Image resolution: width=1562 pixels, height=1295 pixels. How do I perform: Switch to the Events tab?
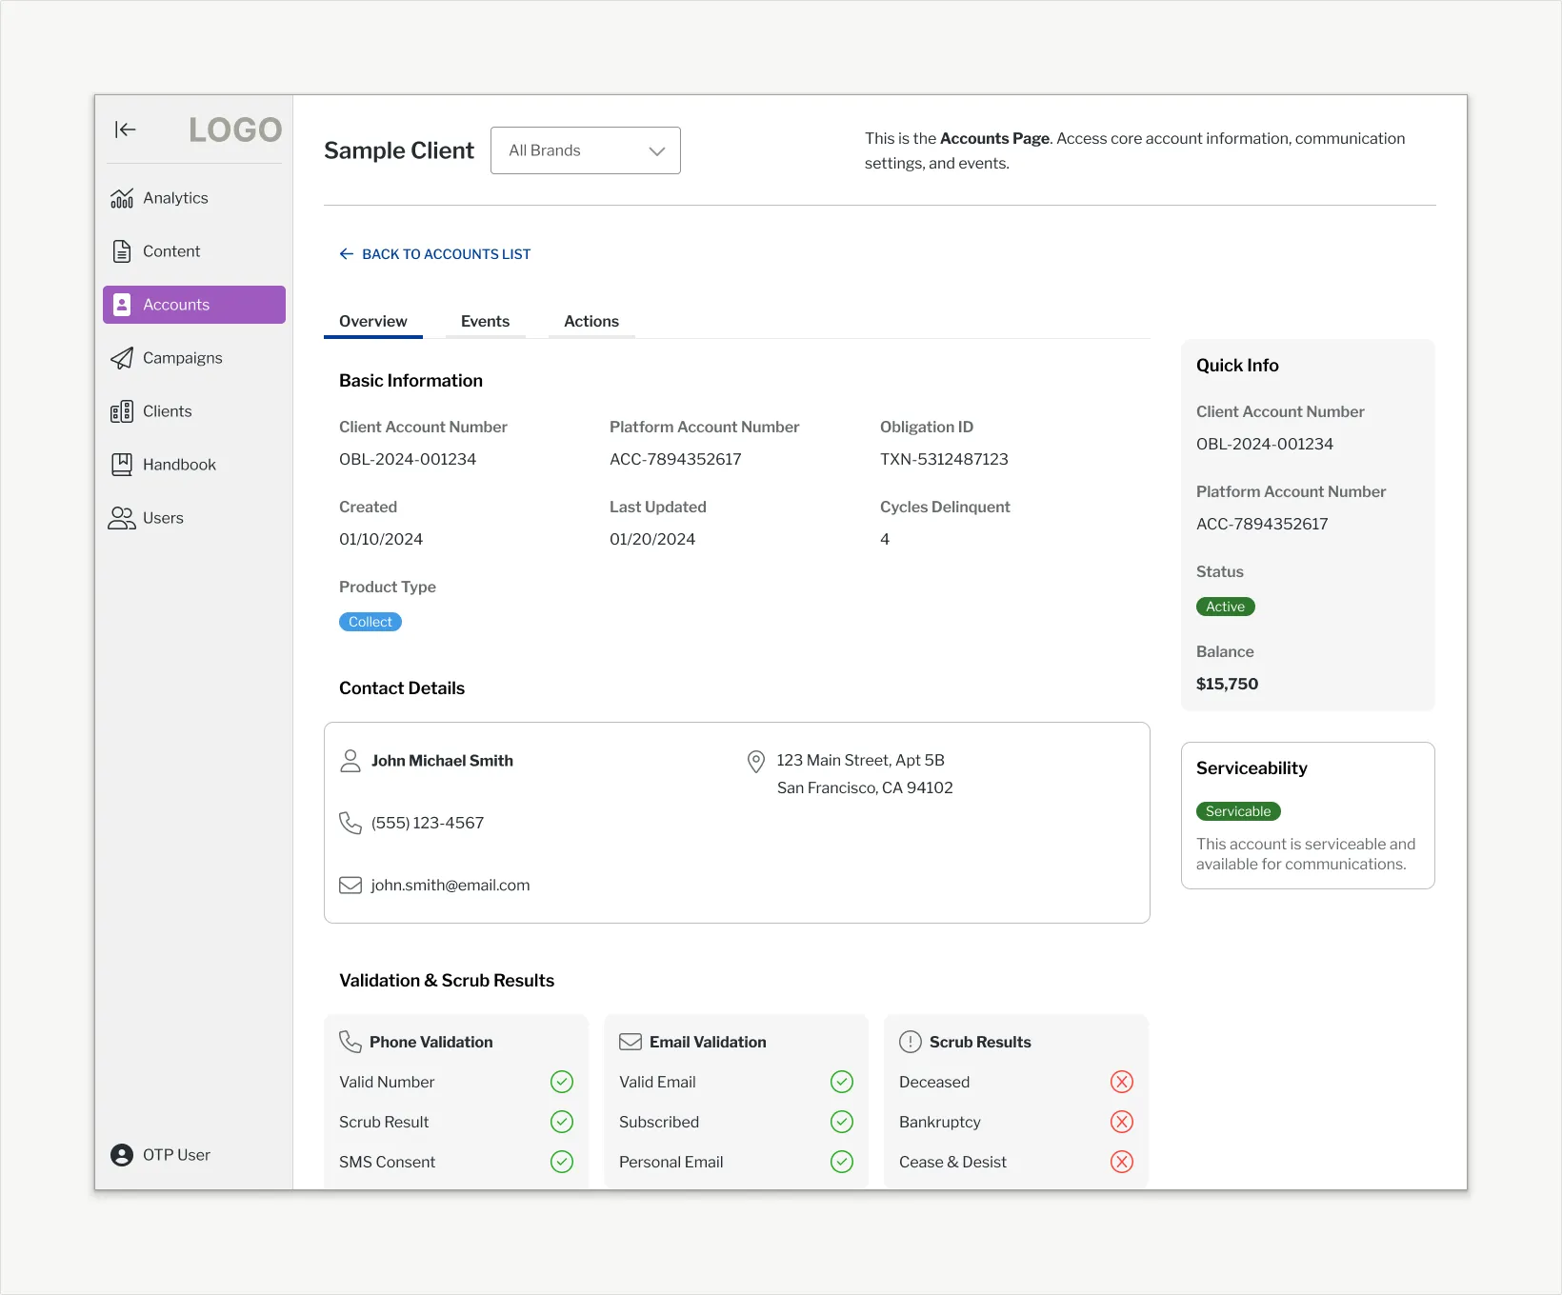coord(486,322)
